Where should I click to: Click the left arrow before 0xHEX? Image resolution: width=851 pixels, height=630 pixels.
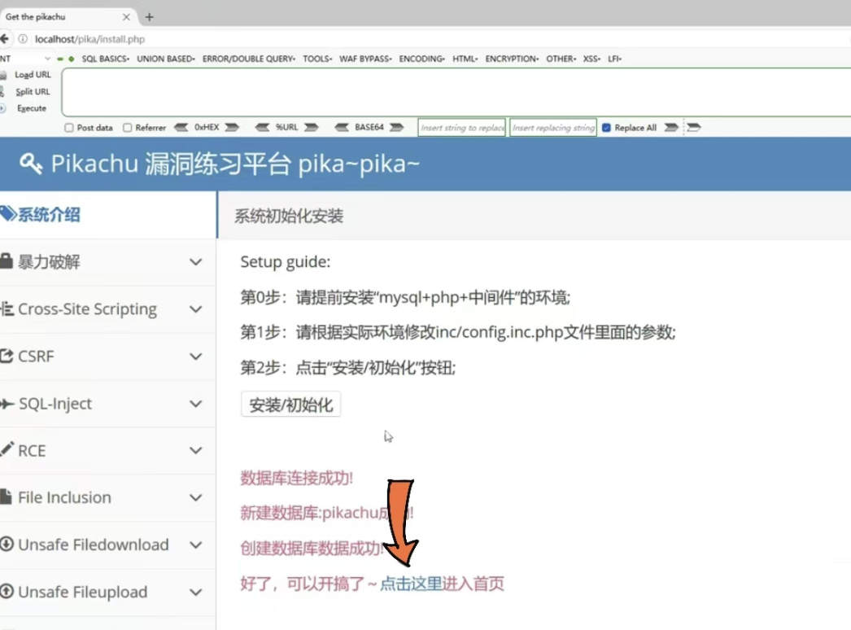[x=181, y=127]
